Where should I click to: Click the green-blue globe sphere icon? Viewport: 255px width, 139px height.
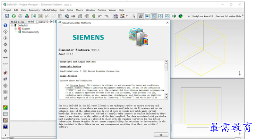coord(180,16)
